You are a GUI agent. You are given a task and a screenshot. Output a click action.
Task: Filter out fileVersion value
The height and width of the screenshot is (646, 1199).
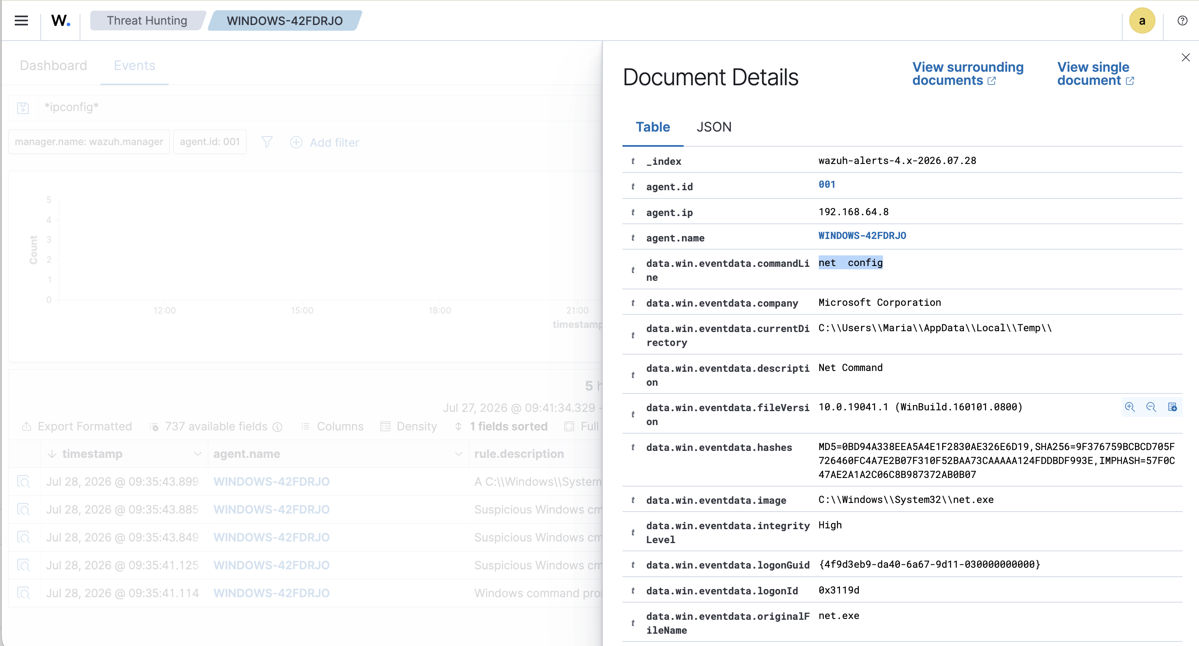[x=1151, y=407]
